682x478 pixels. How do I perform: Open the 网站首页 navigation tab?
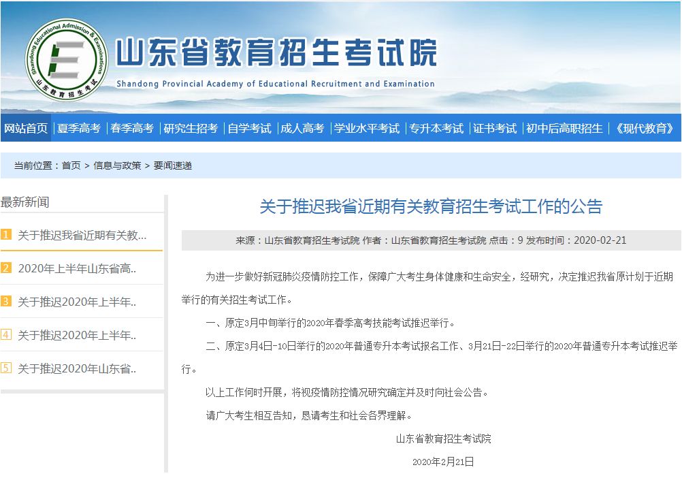(x=26, y=128)
